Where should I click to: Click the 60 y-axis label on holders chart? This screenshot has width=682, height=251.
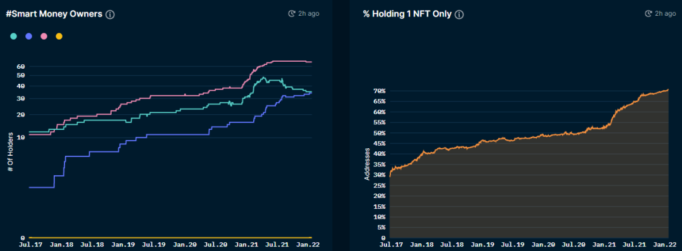click(21, 66)
